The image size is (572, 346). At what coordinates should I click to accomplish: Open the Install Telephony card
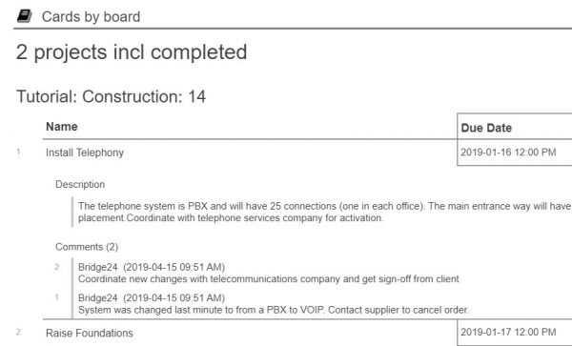[85, 153]
